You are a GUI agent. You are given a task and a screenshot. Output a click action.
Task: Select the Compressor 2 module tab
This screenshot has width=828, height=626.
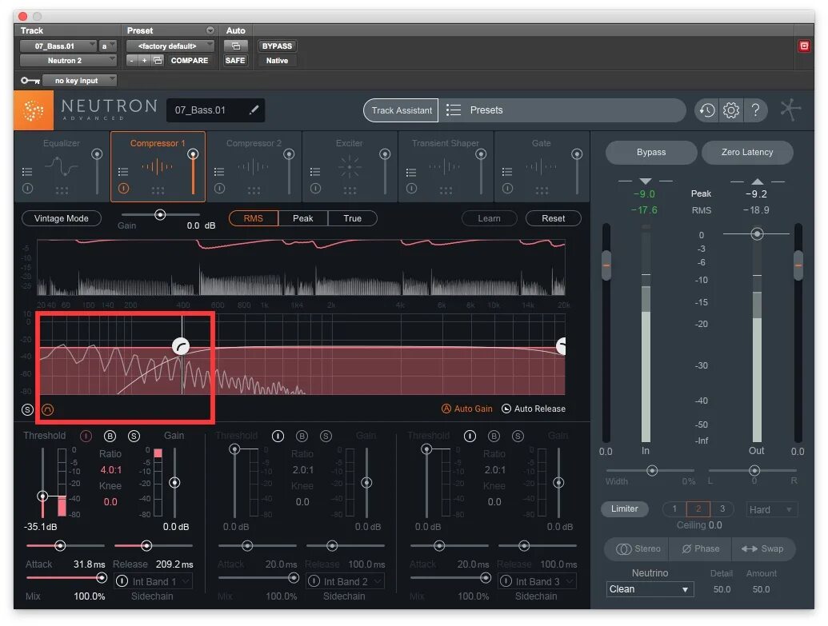[254, 166]
